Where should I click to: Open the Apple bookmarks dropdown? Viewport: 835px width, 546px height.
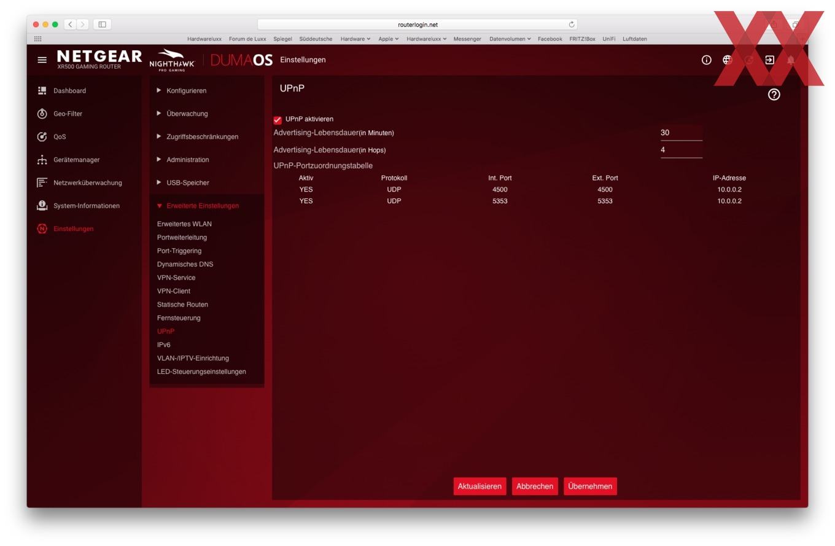(388, 39)
